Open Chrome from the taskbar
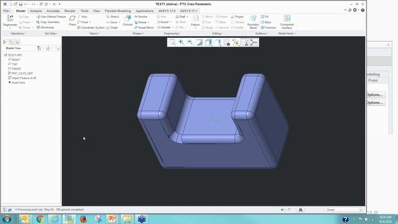 coord(40,219)
